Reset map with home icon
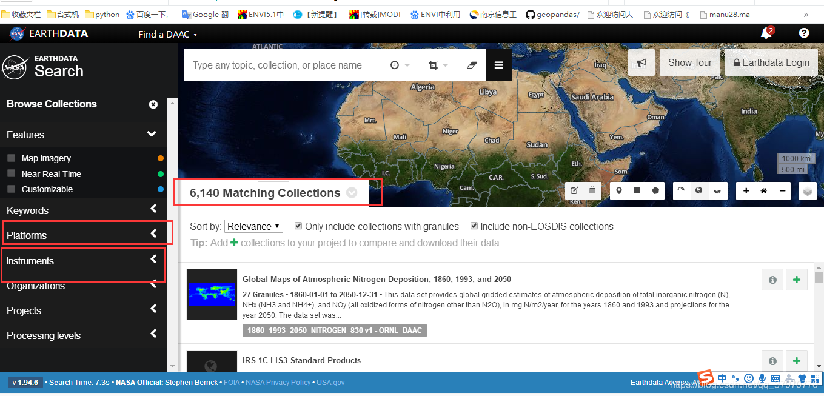824x396 pixels. (764, 190)
